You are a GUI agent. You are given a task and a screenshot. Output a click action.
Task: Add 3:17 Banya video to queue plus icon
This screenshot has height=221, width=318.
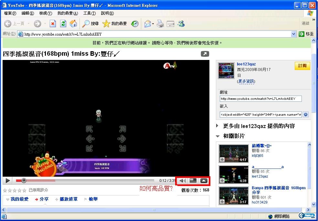222,202
